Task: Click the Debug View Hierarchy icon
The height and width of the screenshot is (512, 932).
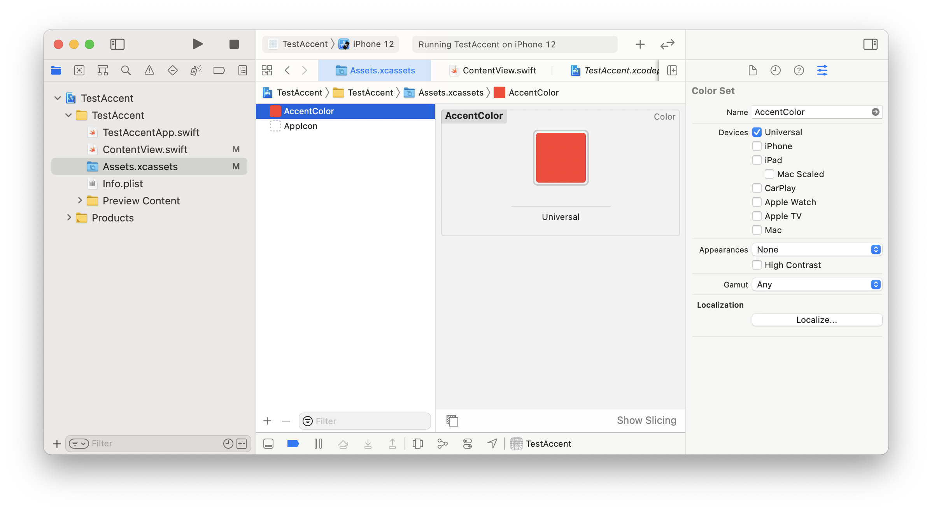Action: tap(417, 444)
